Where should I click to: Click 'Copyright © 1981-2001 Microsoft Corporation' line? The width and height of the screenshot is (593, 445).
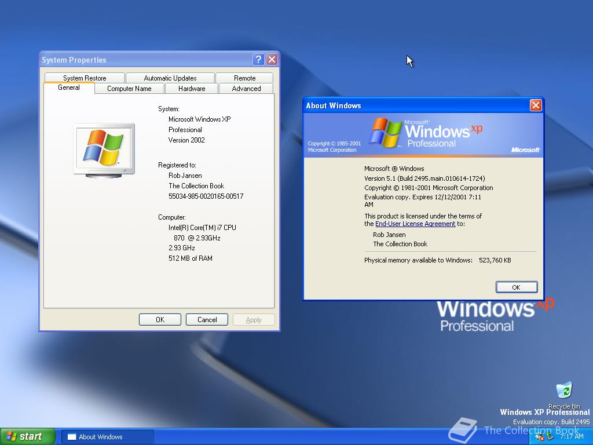click(x=429, y=188)
